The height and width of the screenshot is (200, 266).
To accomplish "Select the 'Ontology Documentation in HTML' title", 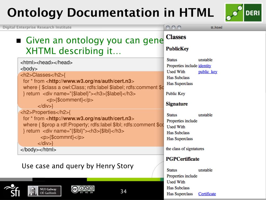I will pyautogui.click(x=110, y=13).
